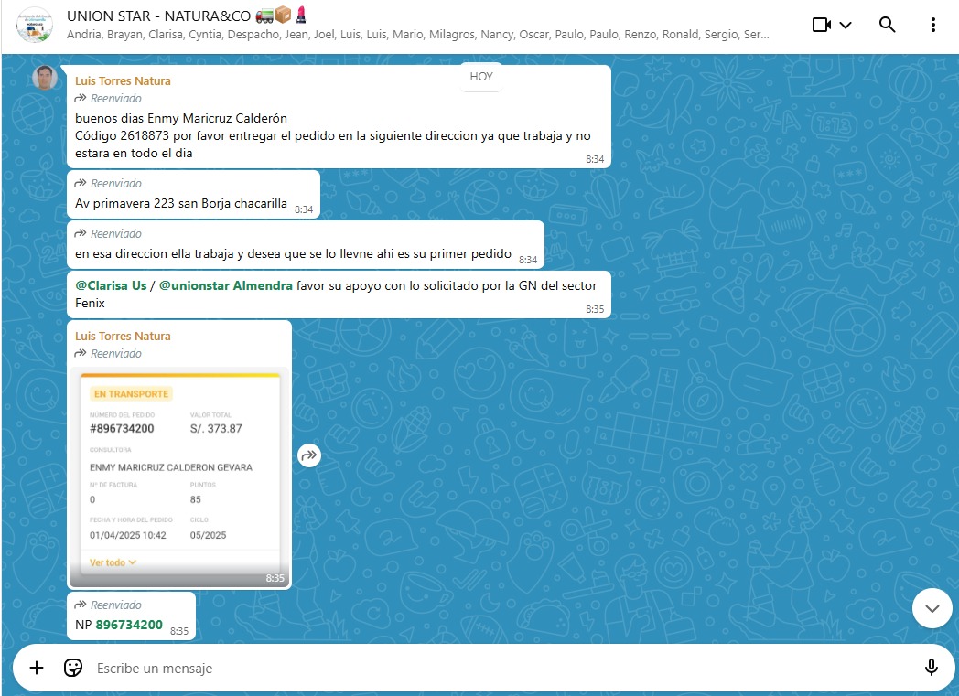This screenshot has width=959, height=696.
Task: Record a voice message with microphone
Action: click(932, 668)
